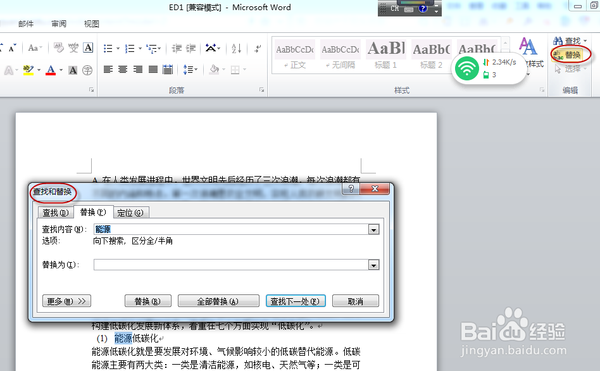Click the Character Border icon
The height and width of the screenshot is (371, 600).
tap(88, 48)
